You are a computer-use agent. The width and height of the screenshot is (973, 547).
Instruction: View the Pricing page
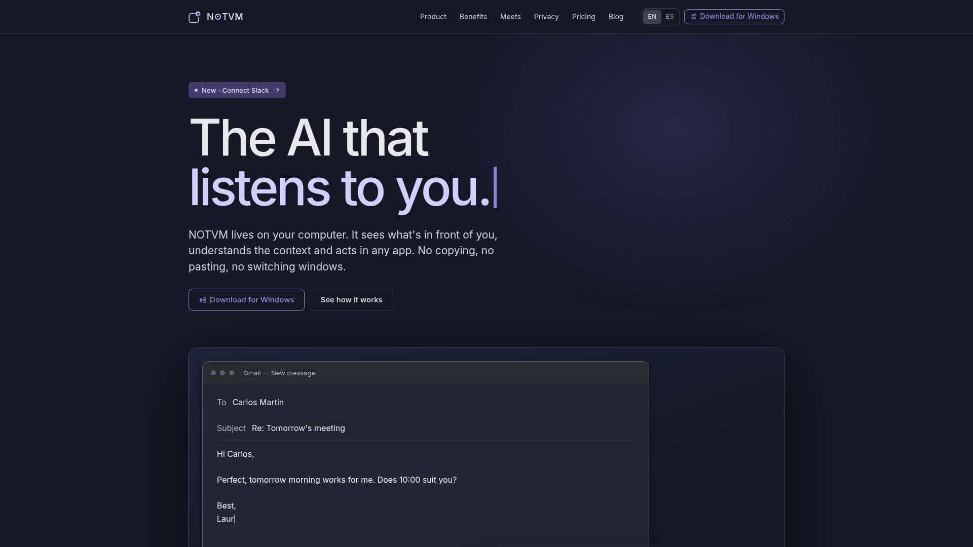584,17
